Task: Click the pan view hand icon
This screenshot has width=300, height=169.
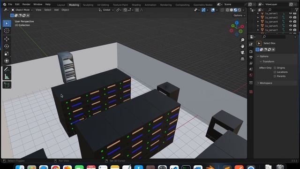Action: point(242,46)
